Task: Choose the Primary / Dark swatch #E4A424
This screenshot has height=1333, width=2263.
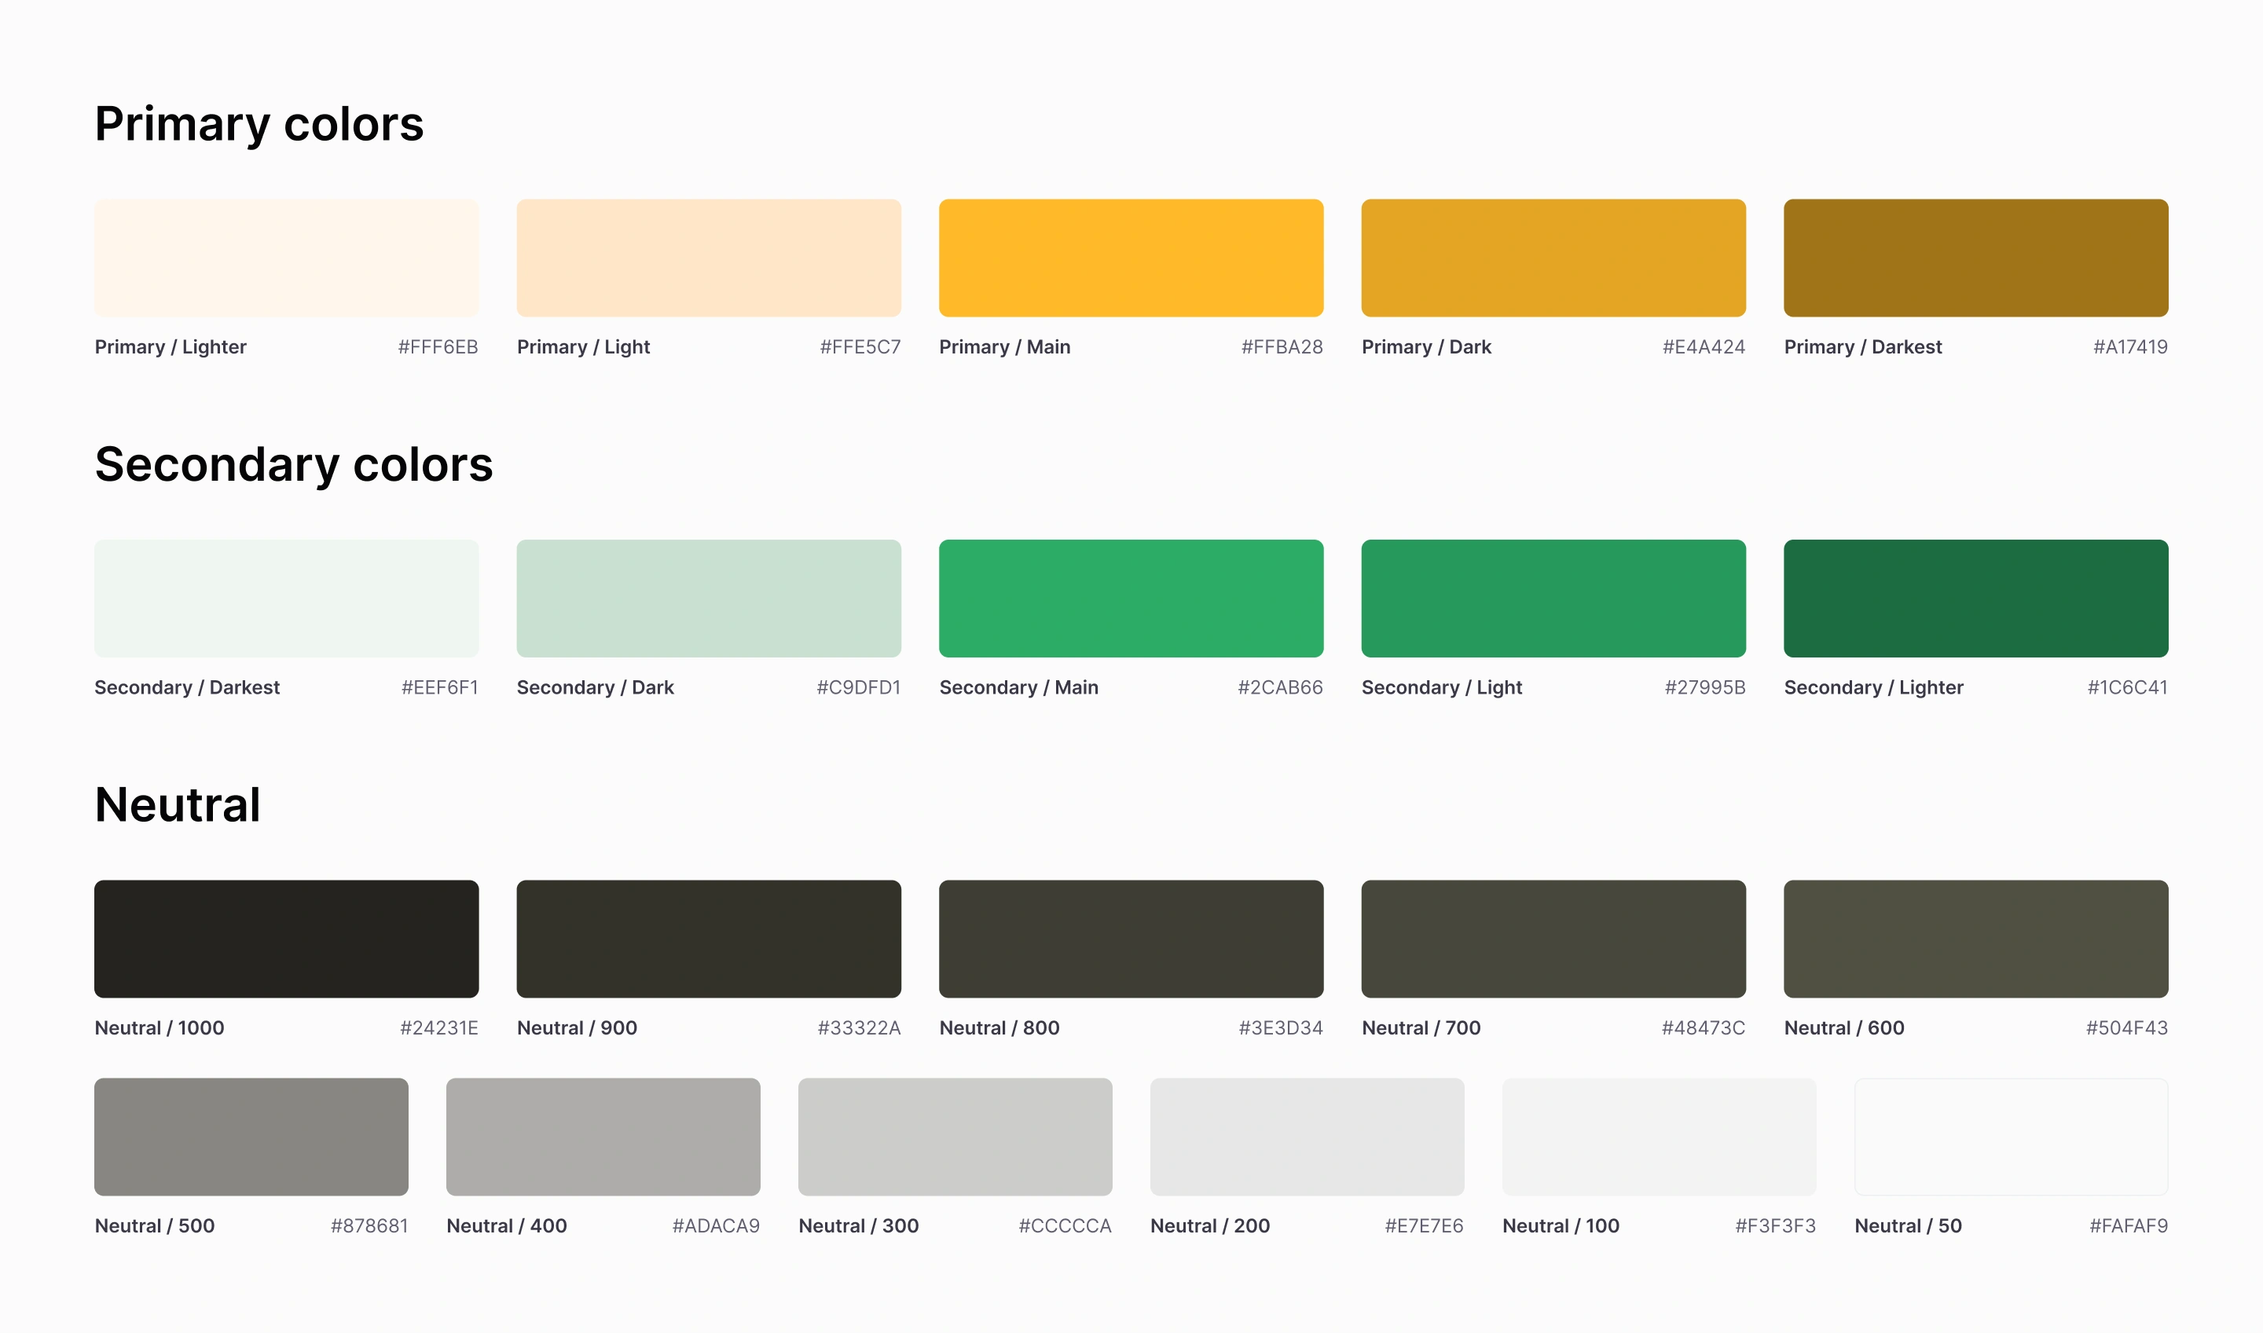Action: tap(1553, 258)
